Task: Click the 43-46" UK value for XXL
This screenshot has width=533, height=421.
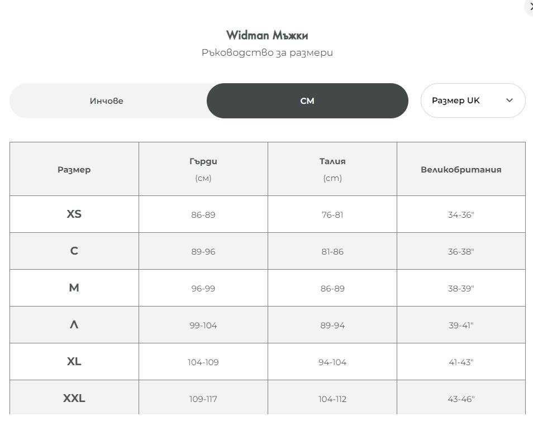Action: tap(461, 399)
